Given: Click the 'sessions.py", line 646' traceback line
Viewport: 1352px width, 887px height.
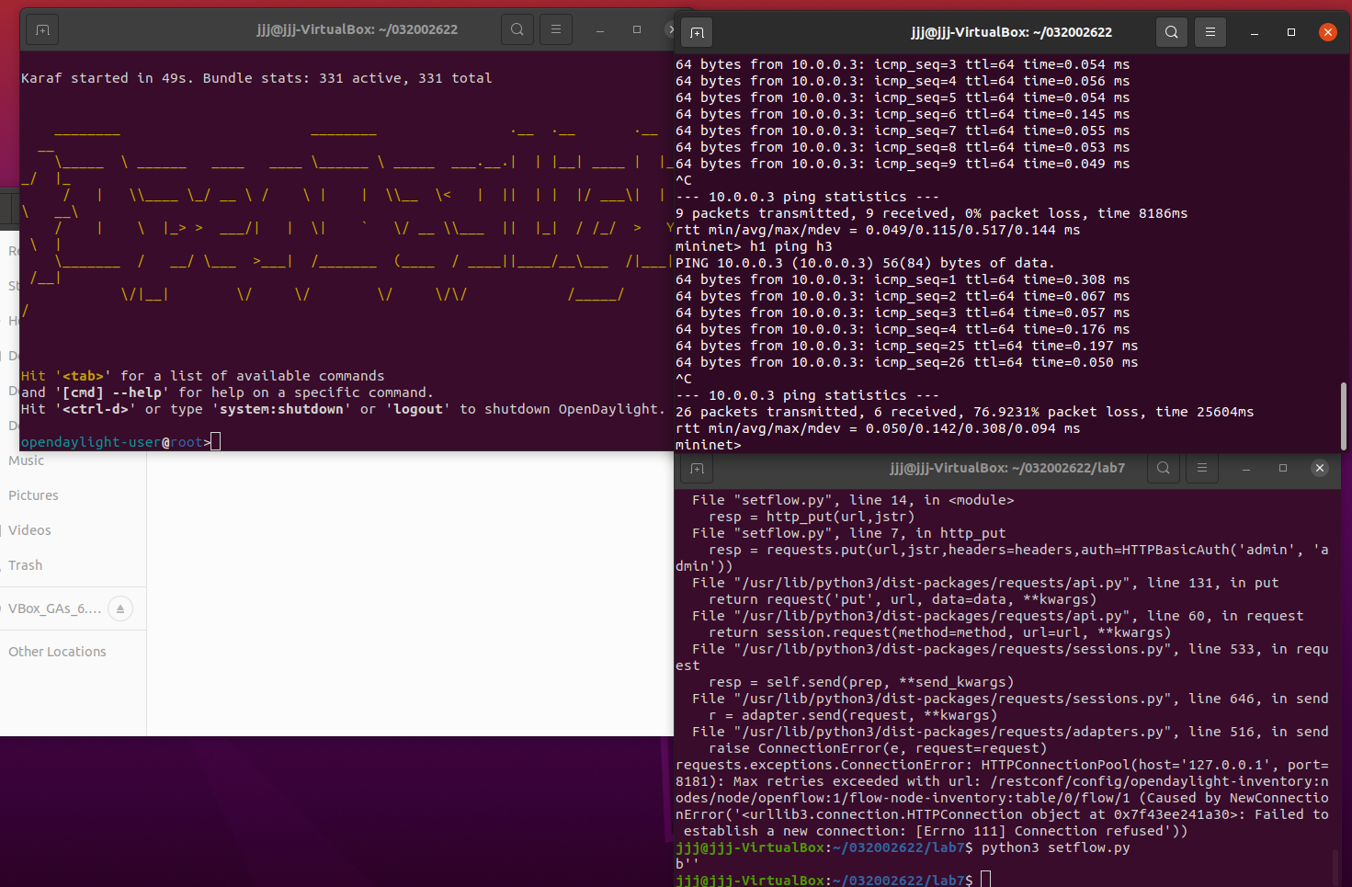Looking at the screenshot, I should point(1010,699).
